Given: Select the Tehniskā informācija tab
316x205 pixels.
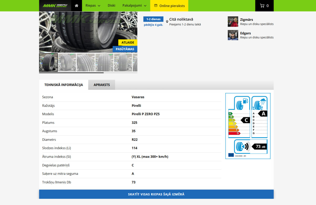Looking at the screenshot, I should pyautogui.click(x=63, y=85).
